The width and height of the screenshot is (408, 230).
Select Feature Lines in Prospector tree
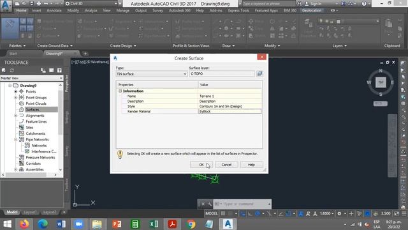pyautogui.click(x=36, y=121)
